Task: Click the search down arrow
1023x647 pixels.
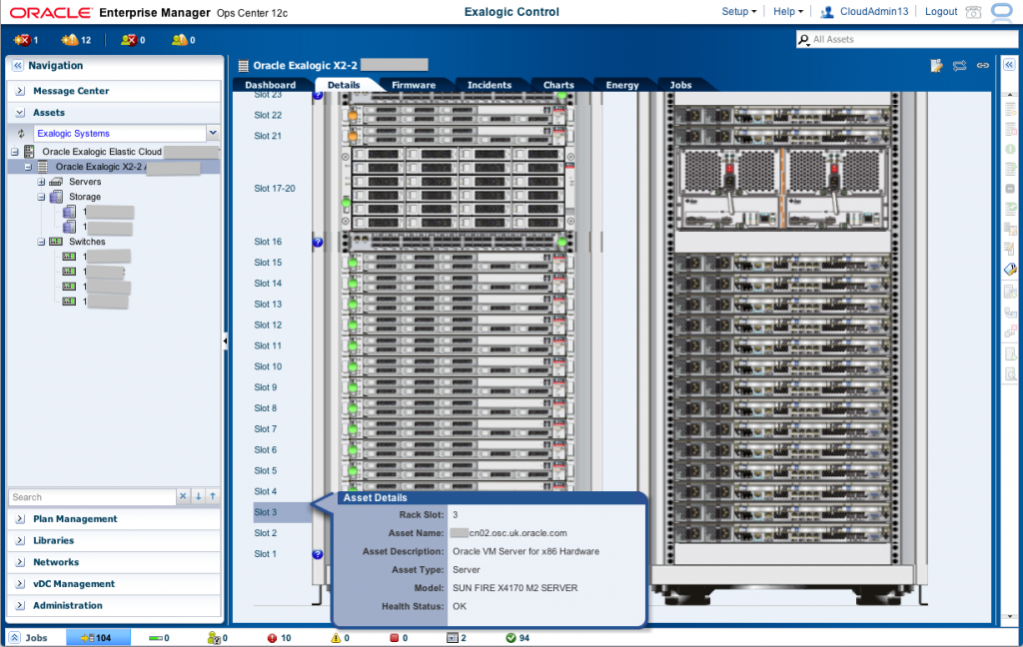Action: click(x=199, y=496)
